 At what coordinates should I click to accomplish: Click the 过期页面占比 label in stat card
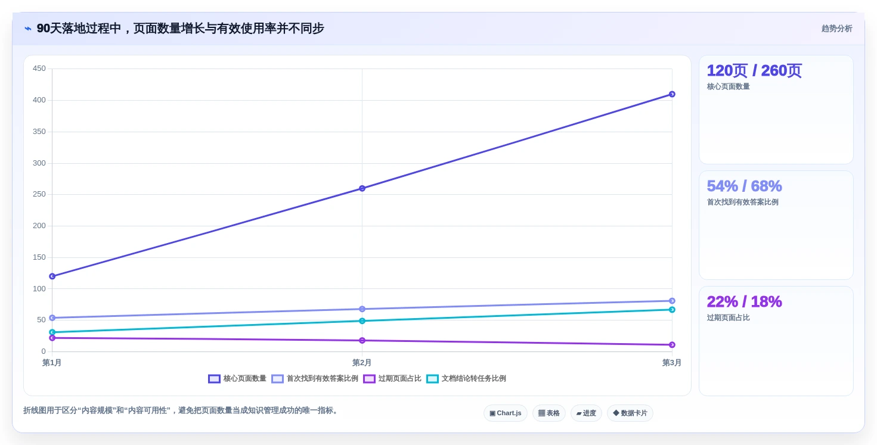[x=729, y=318]
